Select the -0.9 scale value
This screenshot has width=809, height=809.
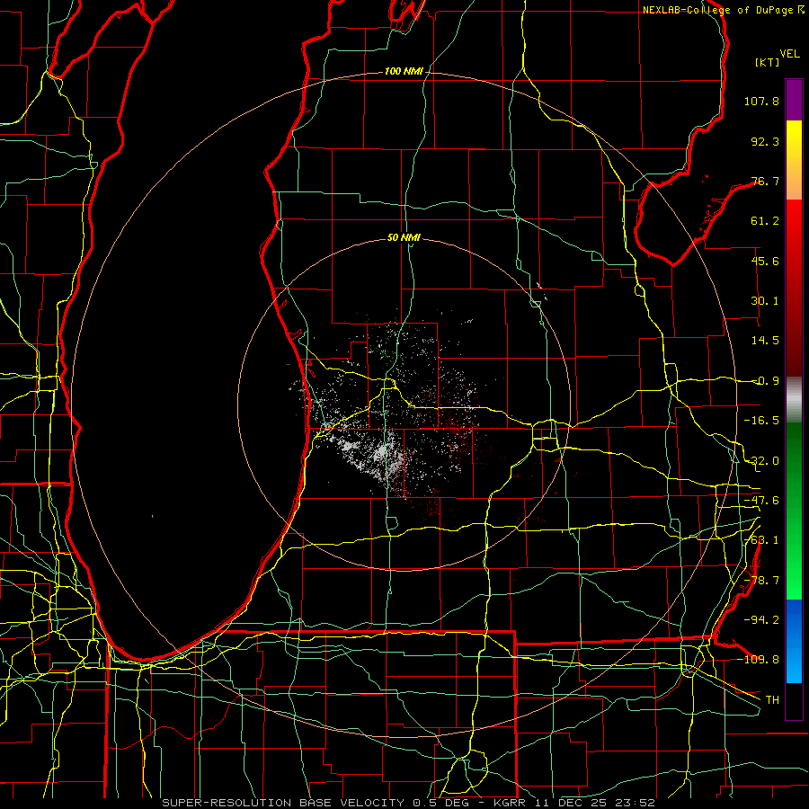coord(765,381)
